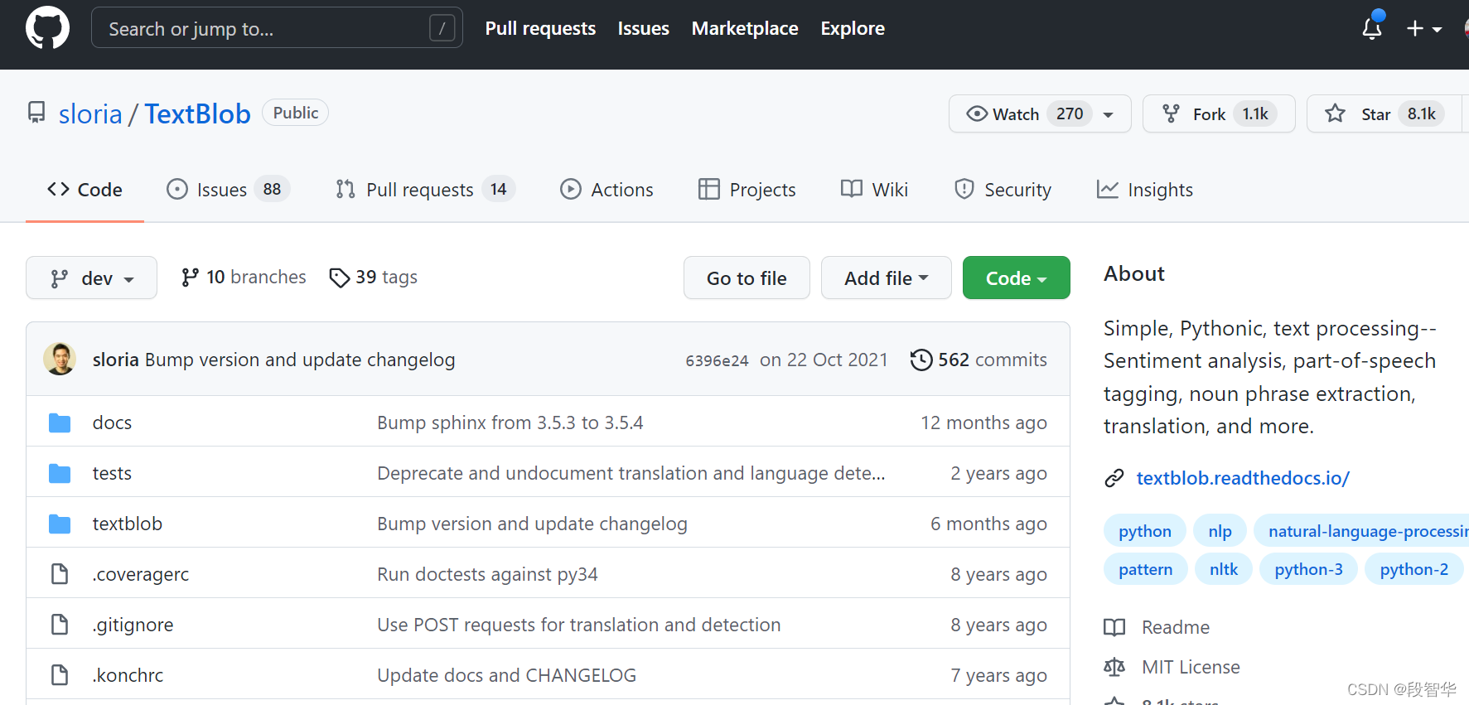Viewport: 1469px width, 705px height.
Task: Open the textblob folder
Action: pos(128,524)
